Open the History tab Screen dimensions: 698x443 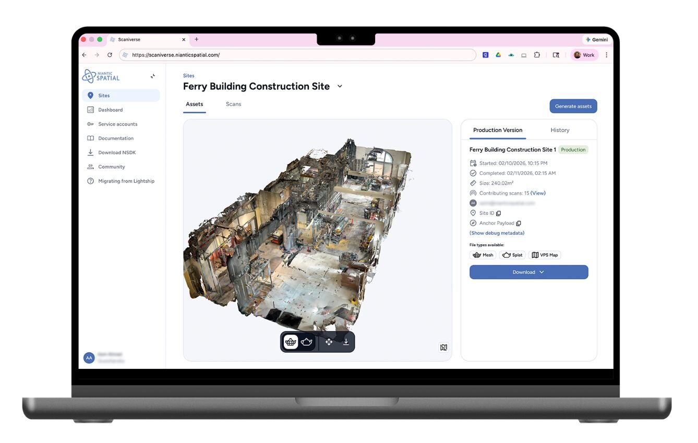click(x=560, y=130)
